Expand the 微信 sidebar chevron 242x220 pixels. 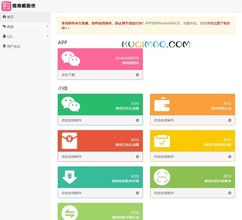[47, 26]
